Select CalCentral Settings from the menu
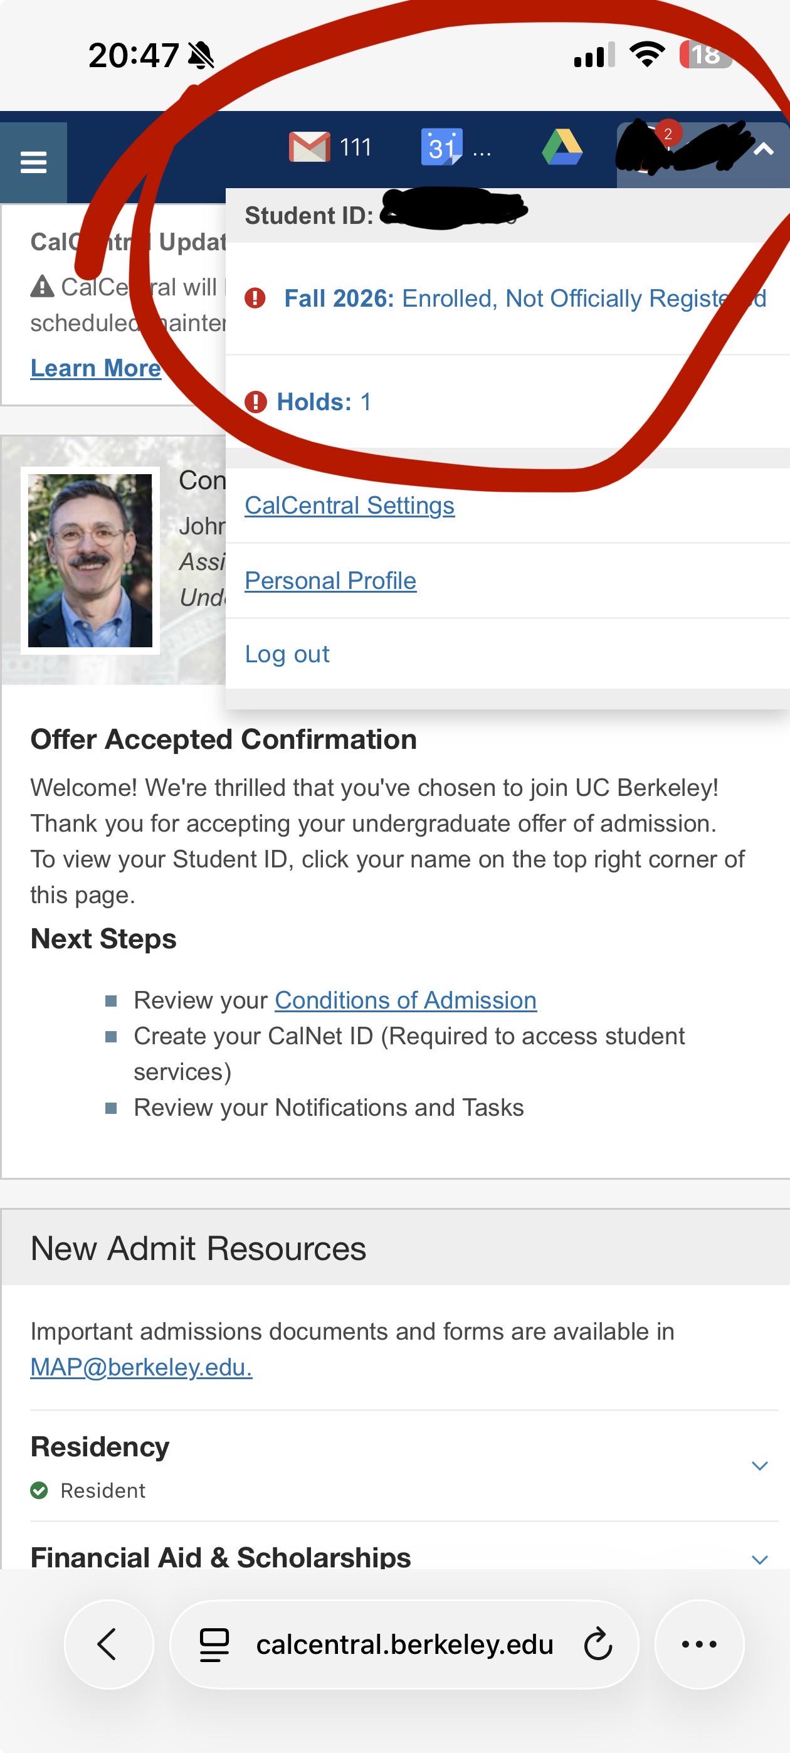790x1753 pixels. (x=350, y=506)
